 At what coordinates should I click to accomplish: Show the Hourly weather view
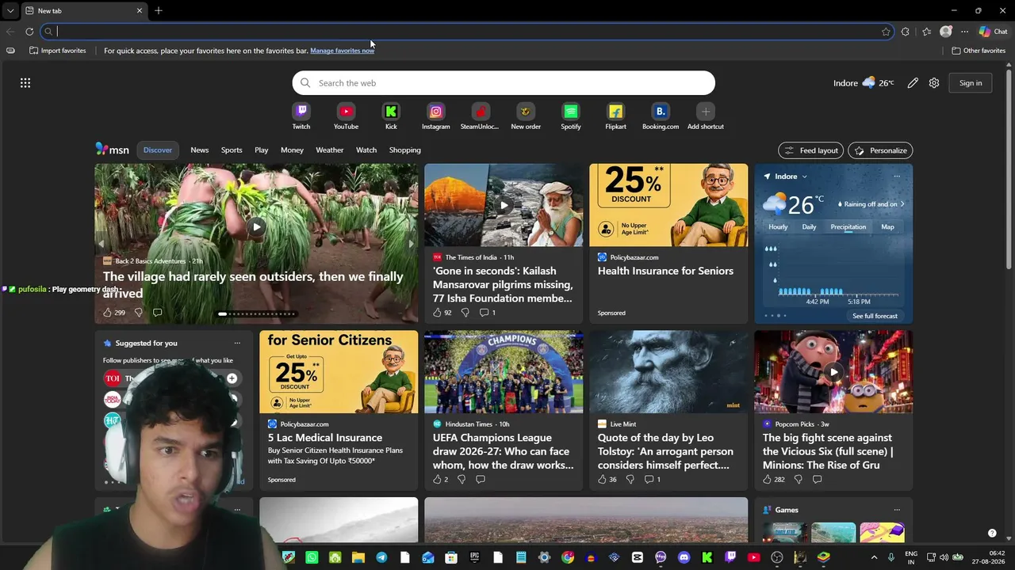(778, 227)
